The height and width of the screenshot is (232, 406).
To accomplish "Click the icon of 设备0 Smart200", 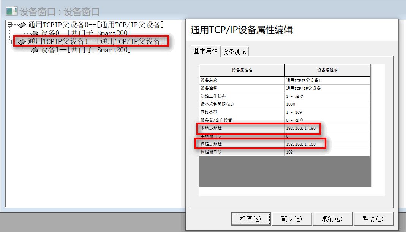I will [x=35, y=33].
